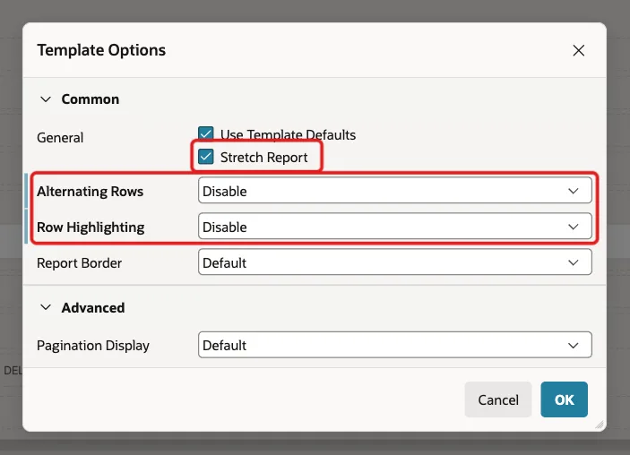Close the Template Options dialog
This screenshot has width=630, height=455.
click(579, 50)
